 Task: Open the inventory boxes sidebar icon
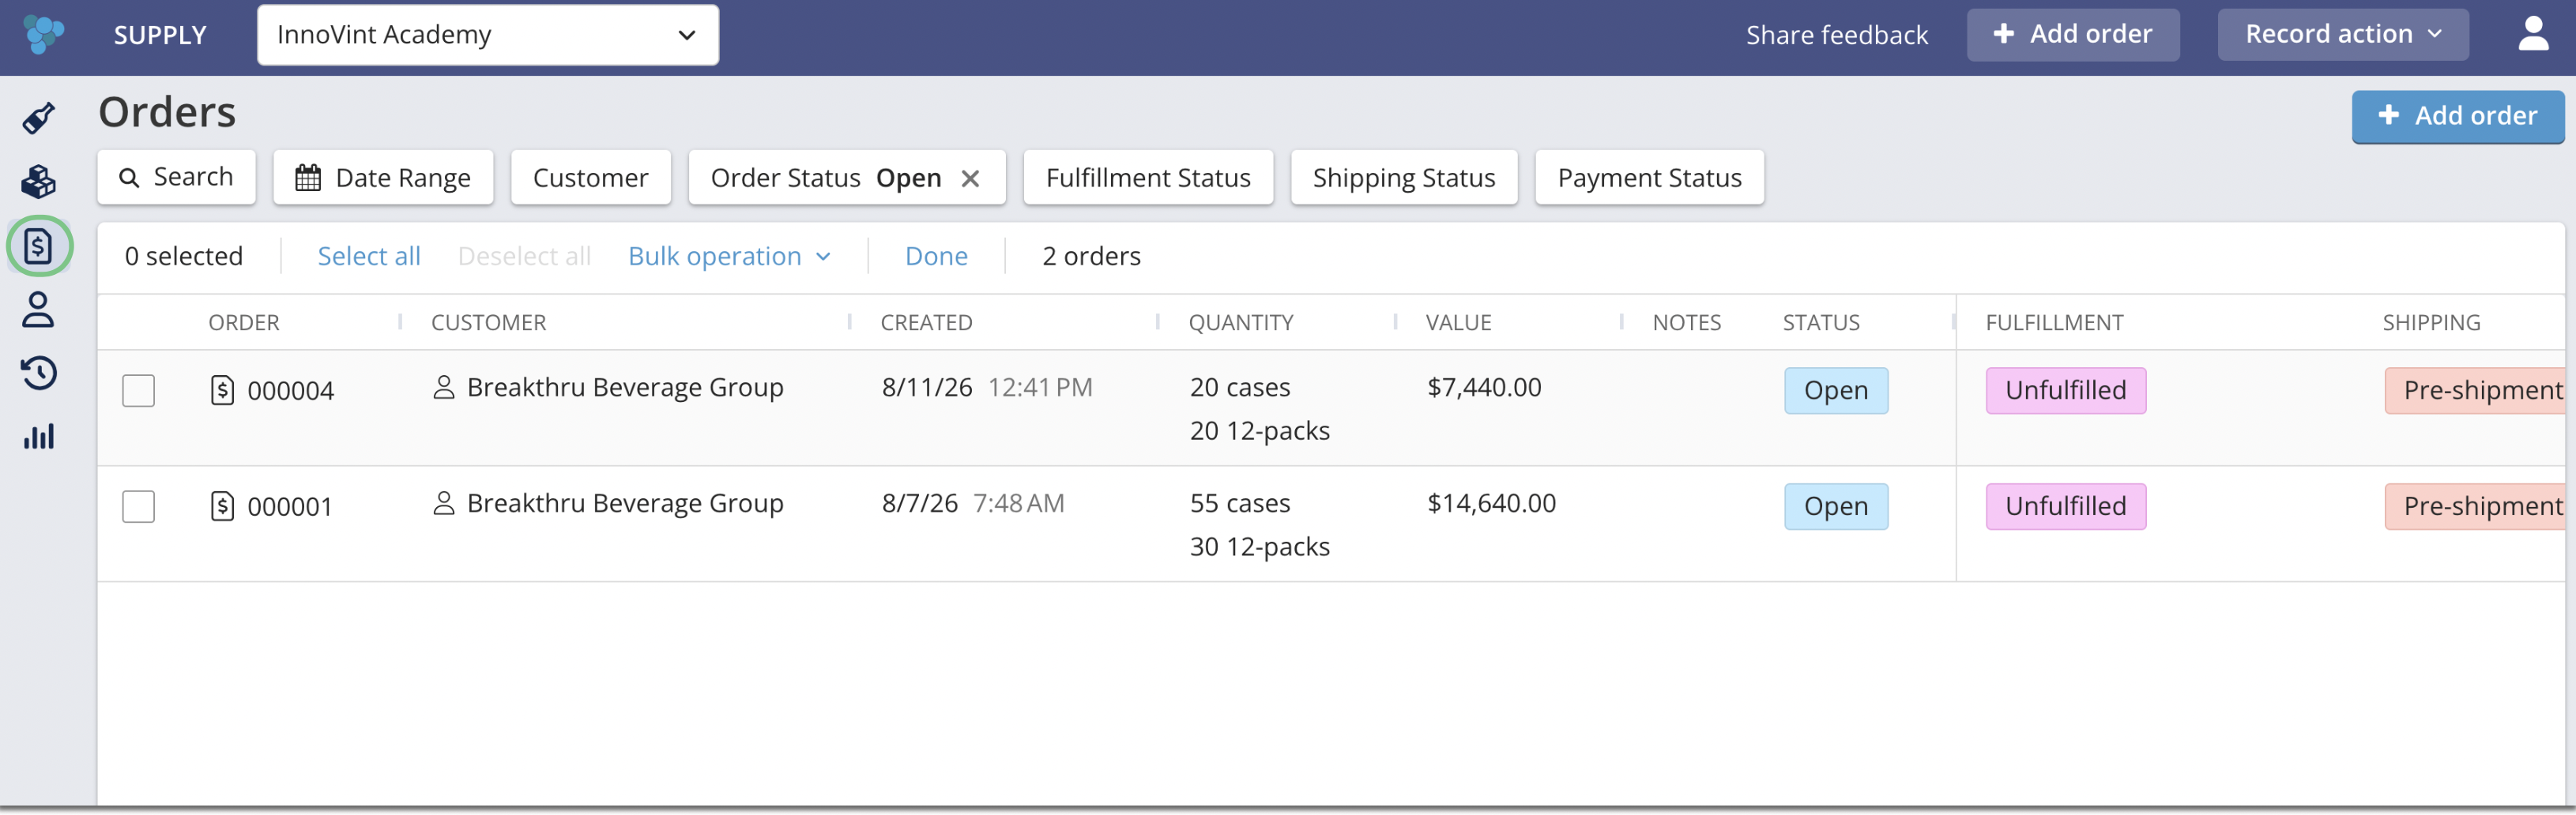click(x=39, y=182)
